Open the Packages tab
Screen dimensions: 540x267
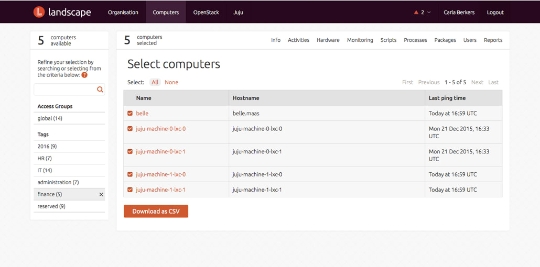[x=445, y=40]
